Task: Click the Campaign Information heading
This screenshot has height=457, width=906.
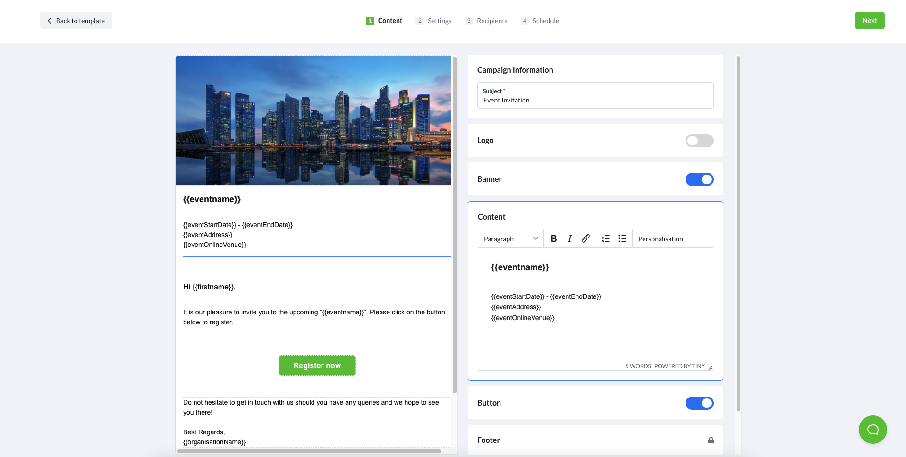Action: click(x=515, y=70)
